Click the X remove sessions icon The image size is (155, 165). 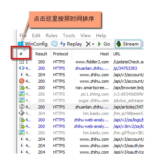click(x=88, y=44)
